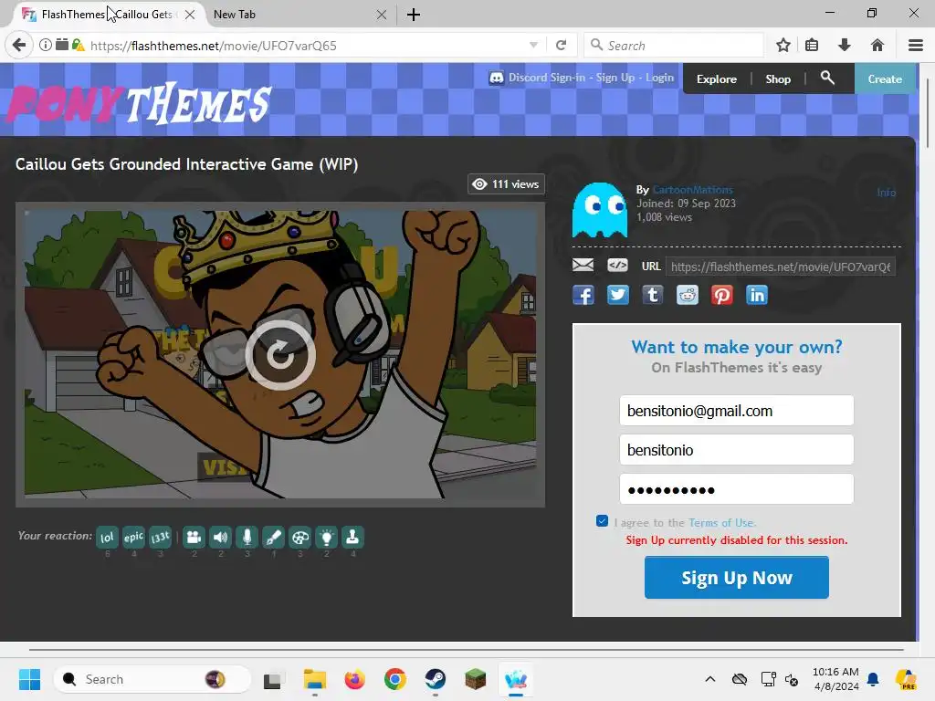935x701 pixels.
Task: Share the movie on Tumblr
Action: pyautogui.click(x=652, y=295)
